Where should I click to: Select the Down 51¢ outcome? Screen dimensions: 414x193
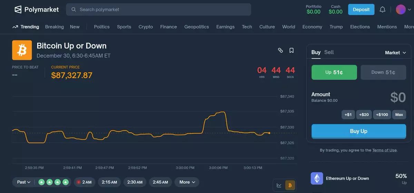coord(383,72)
